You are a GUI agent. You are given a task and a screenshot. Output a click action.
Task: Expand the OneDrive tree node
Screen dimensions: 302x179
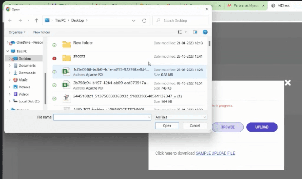[8, 42]
